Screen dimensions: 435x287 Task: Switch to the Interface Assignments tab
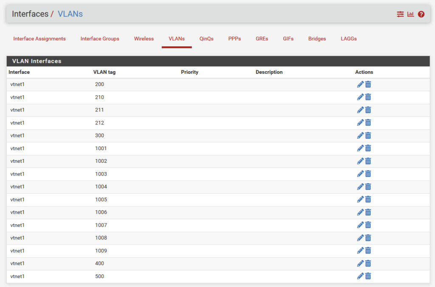tap(40, 39)
